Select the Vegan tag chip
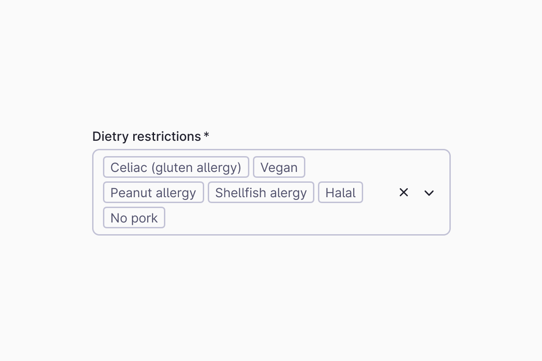 click(x=279, y=167)
